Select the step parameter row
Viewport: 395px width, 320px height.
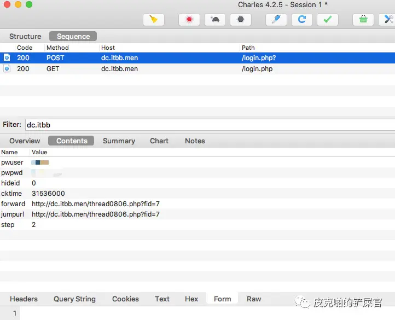point(197,224)
